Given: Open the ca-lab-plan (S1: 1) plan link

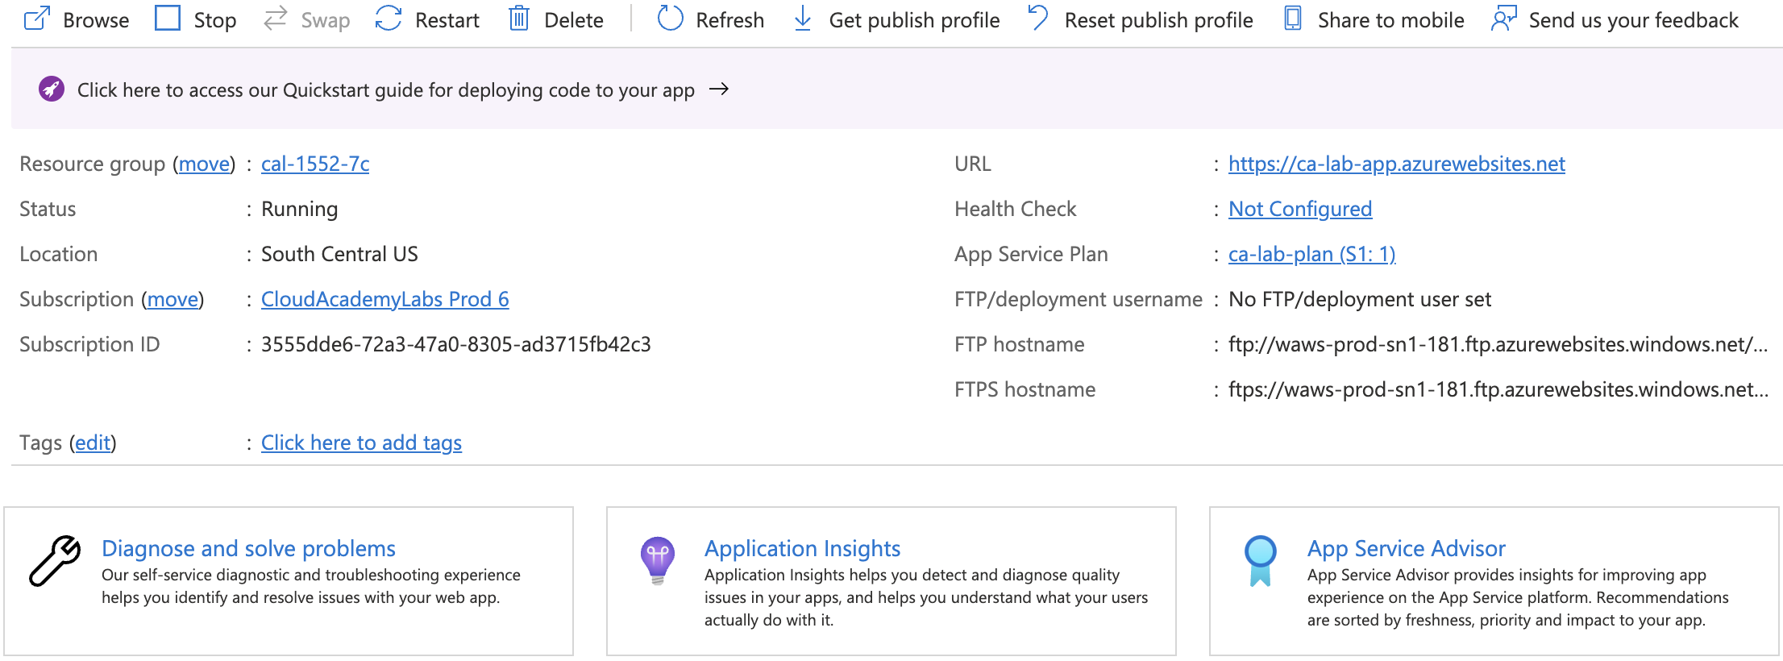Looking at the screenshot, I should (1312, 254).
